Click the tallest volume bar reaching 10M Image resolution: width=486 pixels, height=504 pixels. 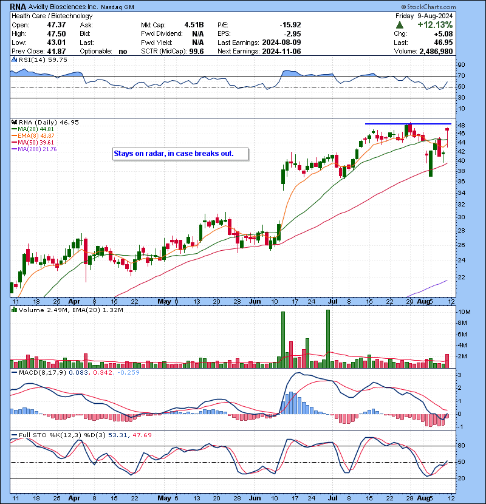(328, 339)
